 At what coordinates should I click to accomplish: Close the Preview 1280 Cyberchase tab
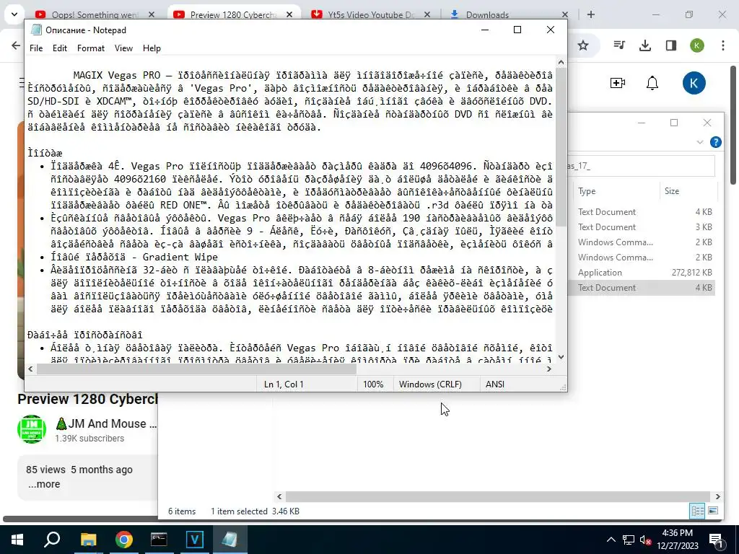(289, 14)
